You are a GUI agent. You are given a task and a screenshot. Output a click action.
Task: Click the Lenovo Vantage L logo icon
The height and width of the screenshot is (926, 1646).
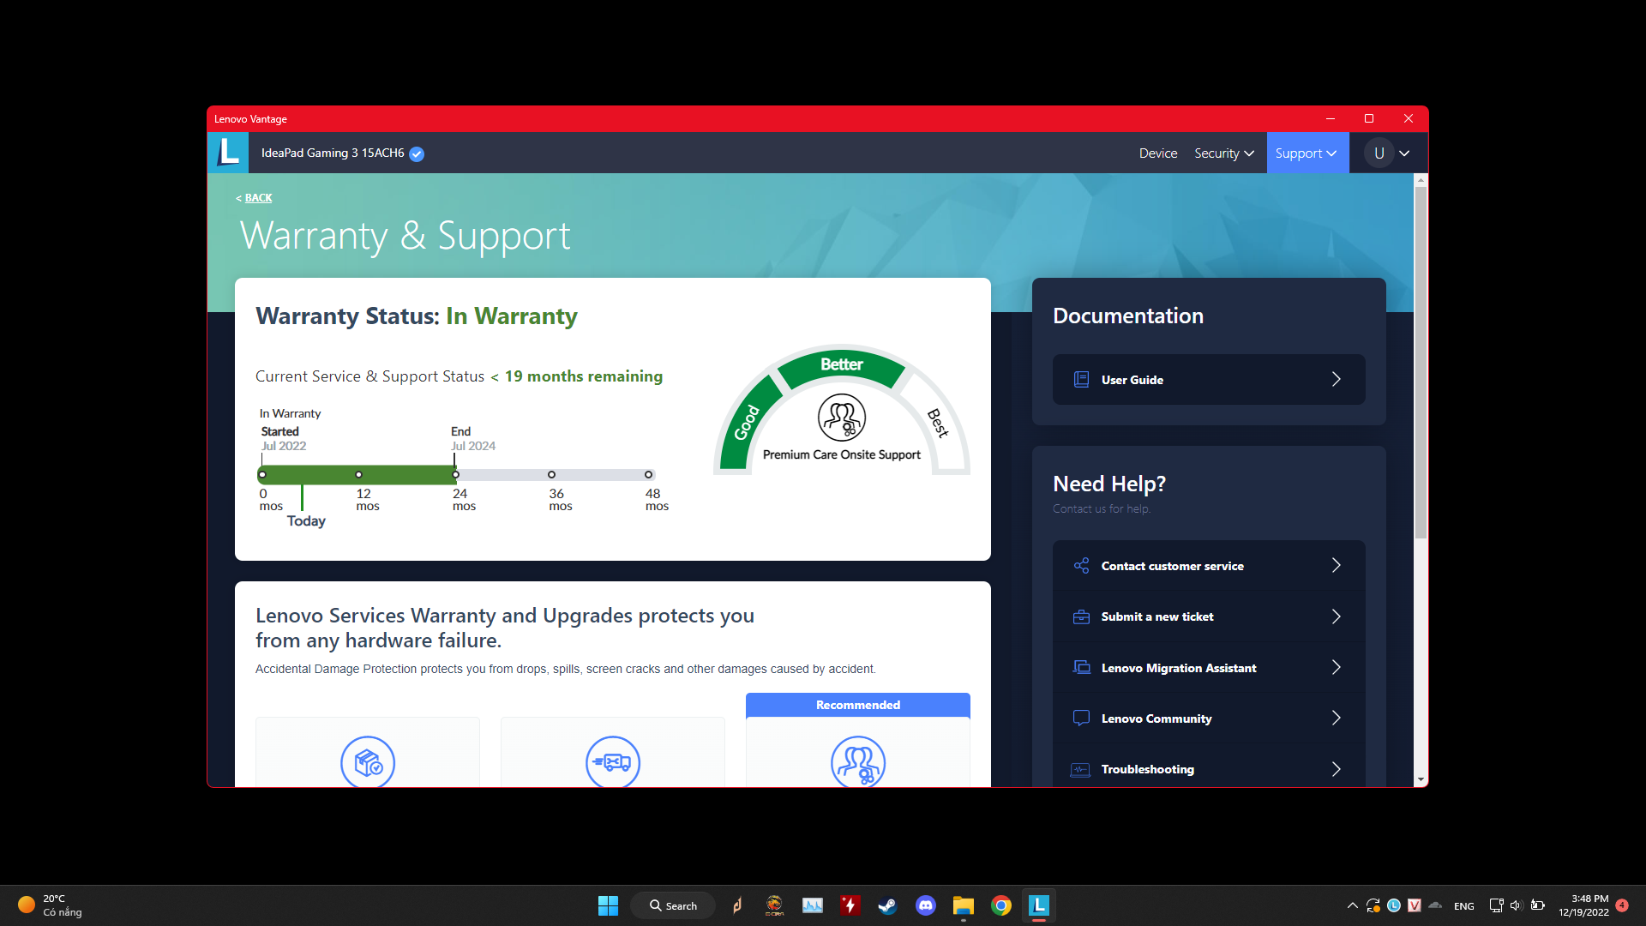coord(228,153)
